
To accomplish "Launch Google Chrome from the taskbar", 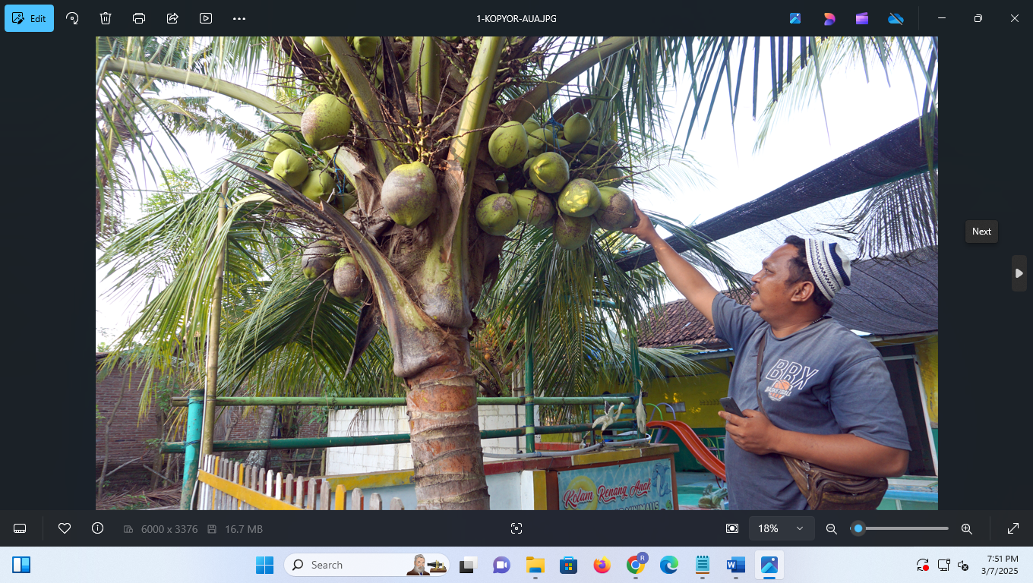I will tap(636, 565).
